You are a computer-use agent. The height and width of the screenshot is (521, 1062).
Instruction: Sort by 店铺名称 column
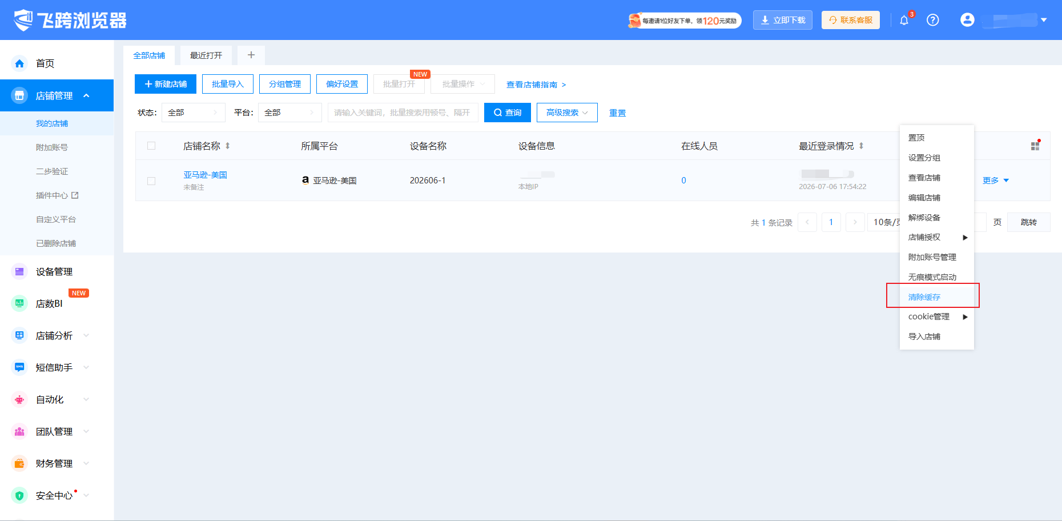pos(227,146)
